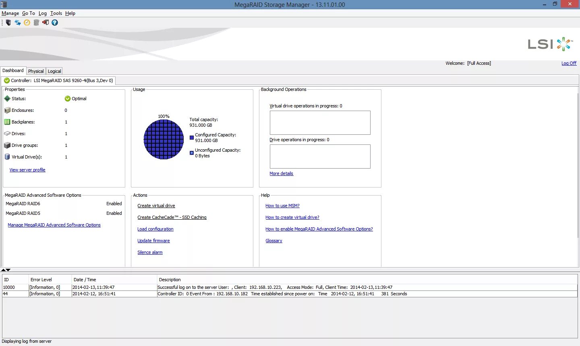This screenshot has width=580, height=346.
Task: Click Load configuration link
Action: tap(155, 229)
